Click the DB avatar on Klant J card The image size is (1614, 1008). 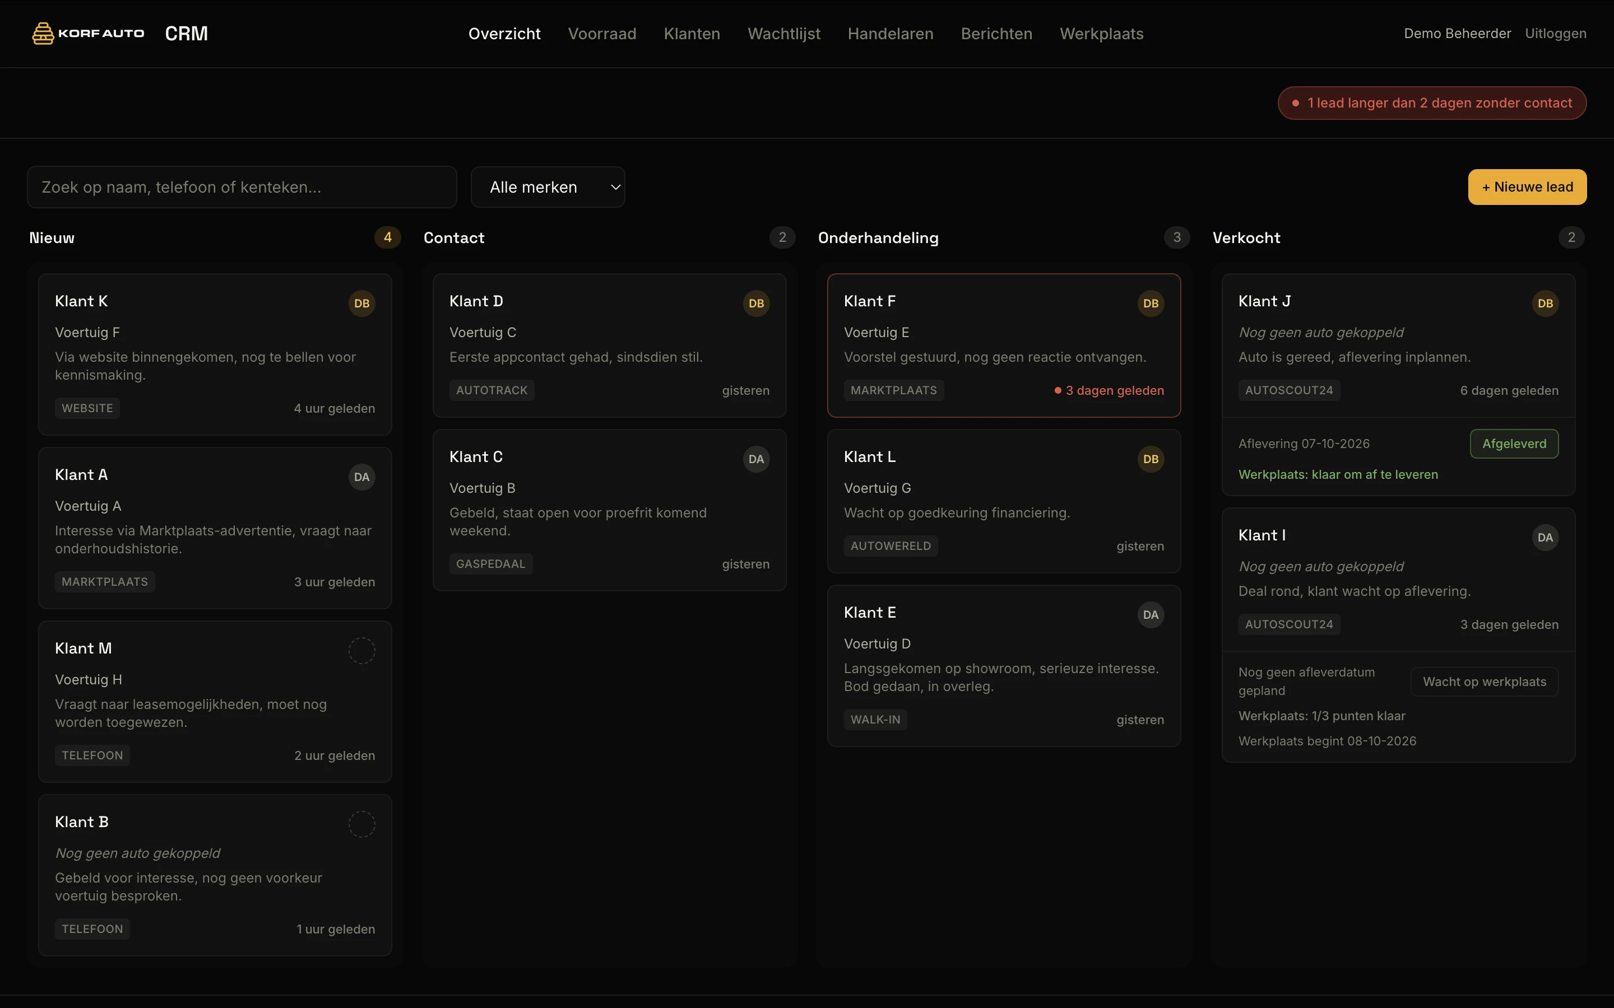pos(1545,304)
